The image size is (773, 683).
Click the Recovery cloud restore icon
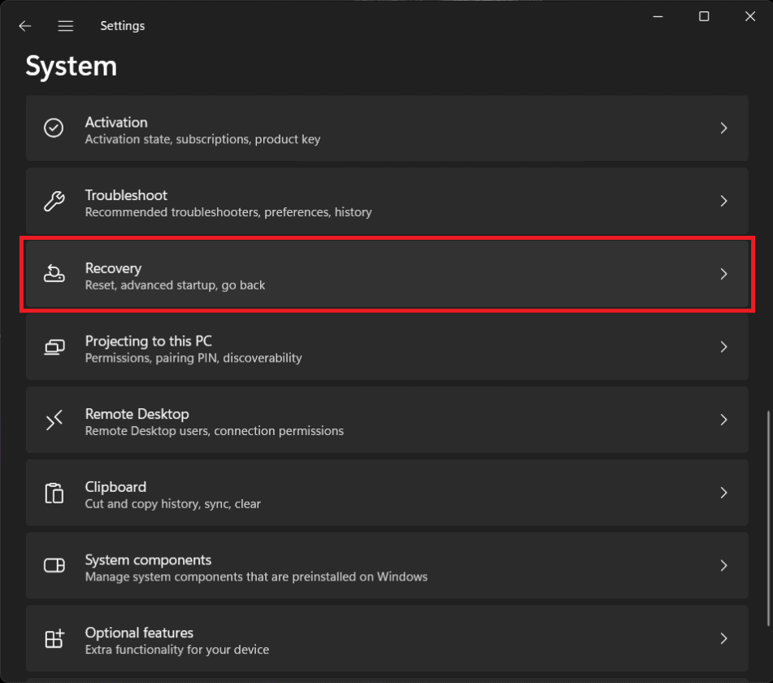pyautogui.click(x=54, y=274)
